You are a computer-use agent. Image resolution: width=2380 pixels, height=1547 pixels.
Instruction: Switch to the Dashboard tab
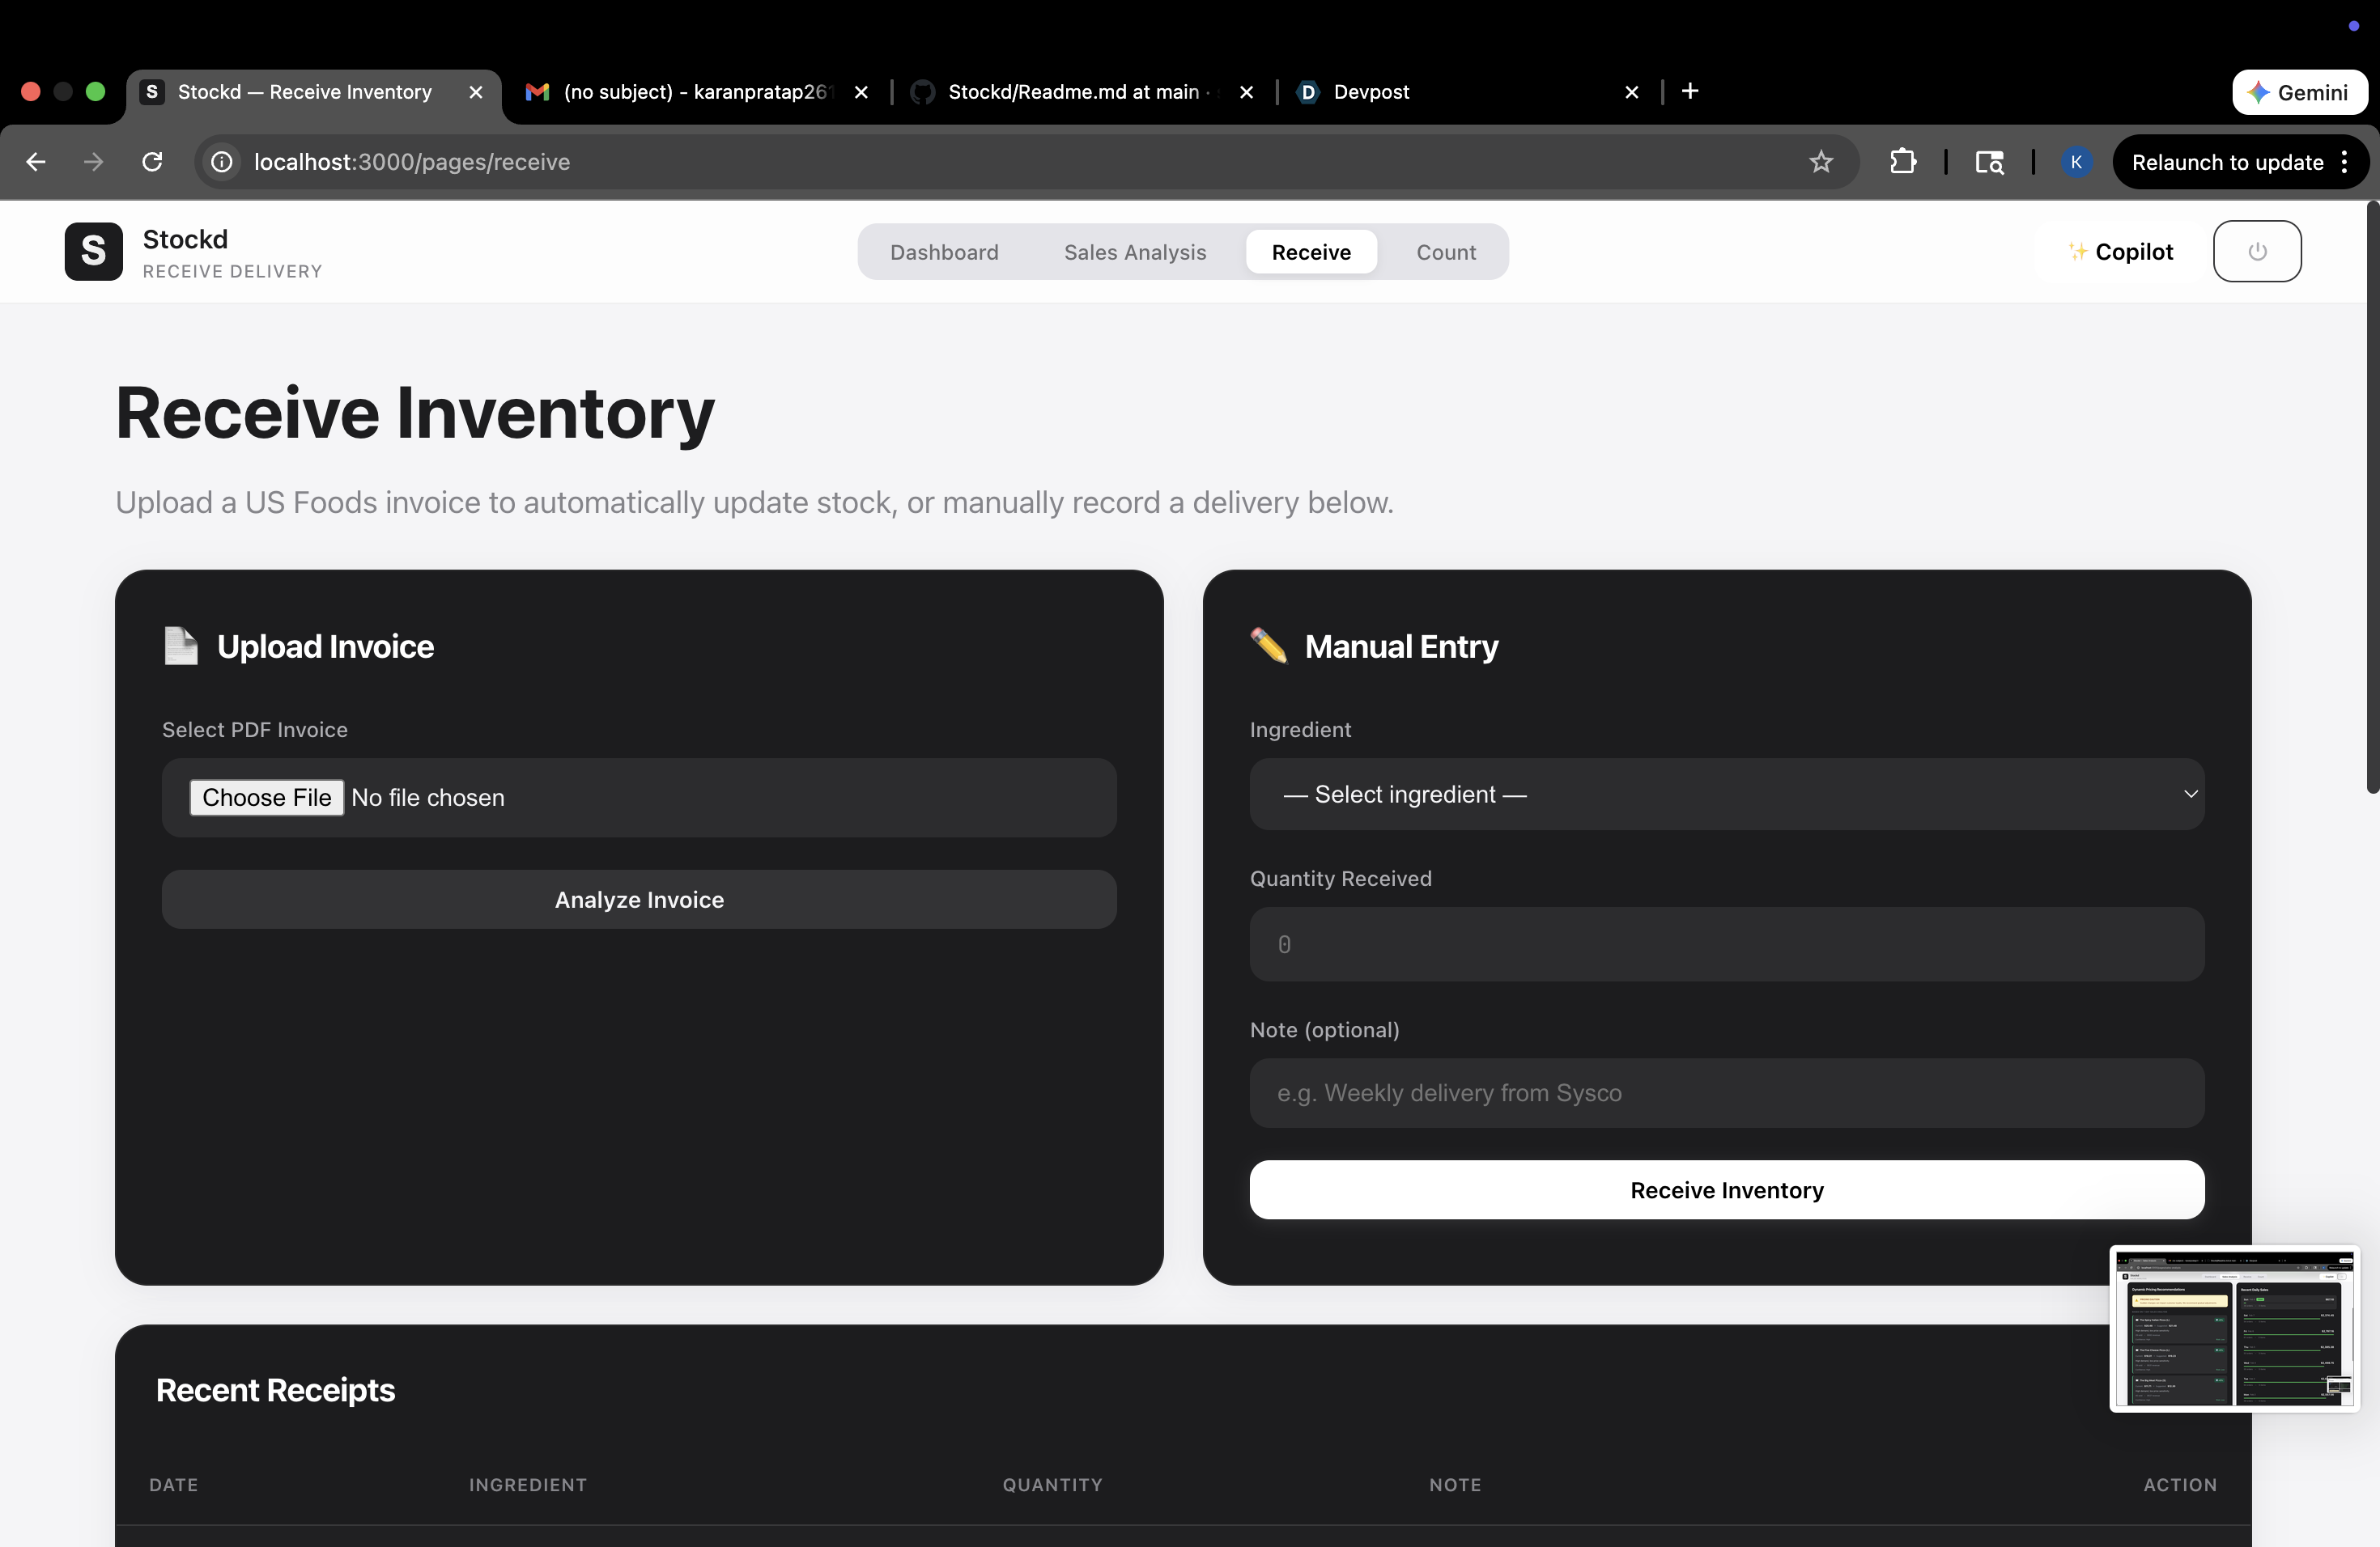(943, 252)
